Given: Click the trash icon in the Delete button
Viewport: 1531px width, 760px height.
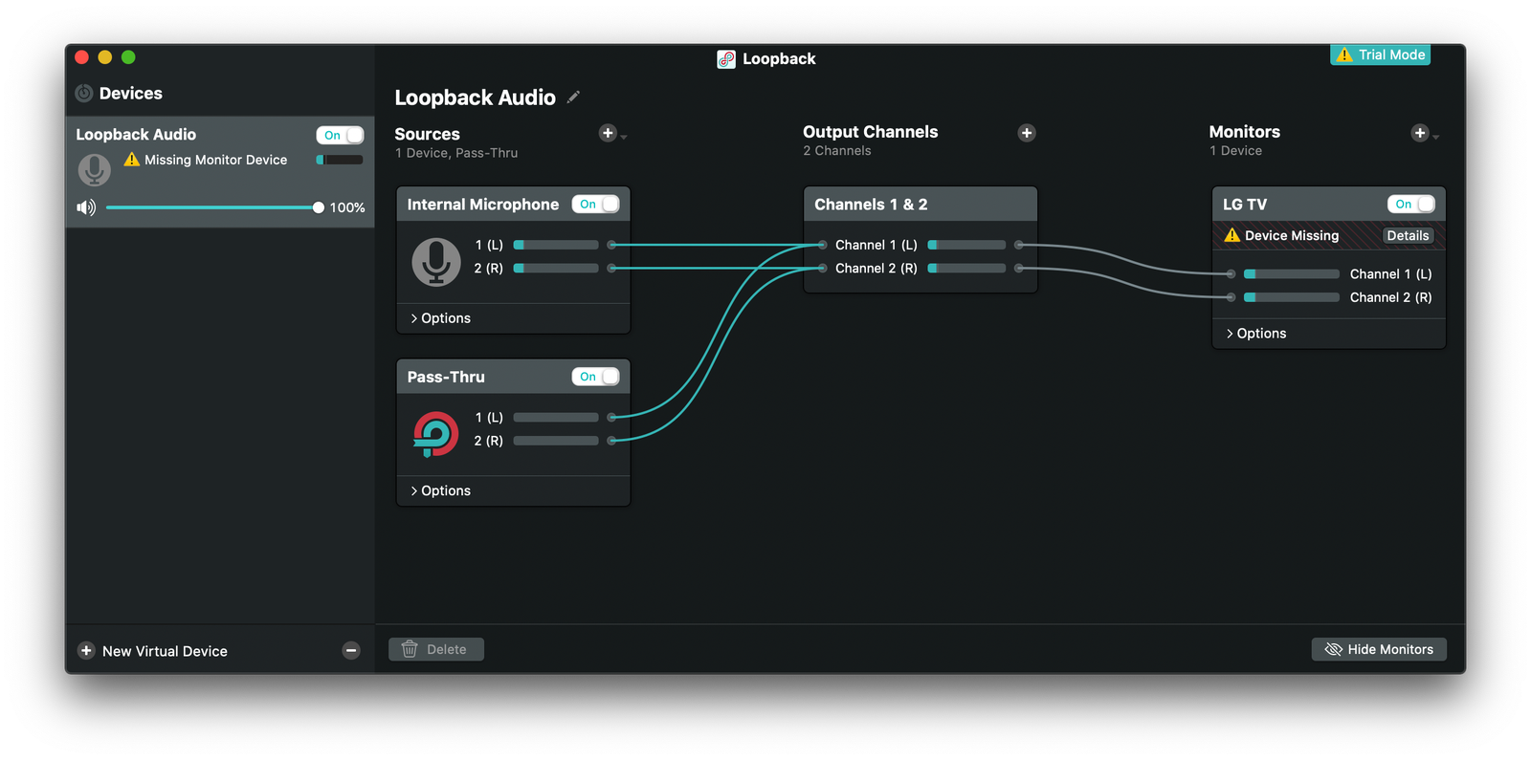Looking at the screenshot, I should [410, 649].
